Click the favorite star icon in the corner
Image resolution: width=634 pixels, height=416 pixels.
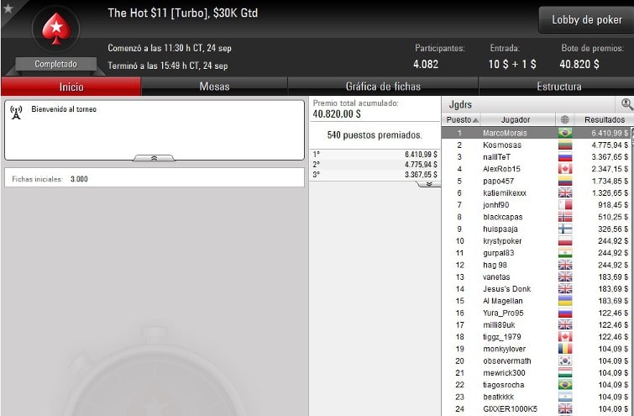point(8,8)
